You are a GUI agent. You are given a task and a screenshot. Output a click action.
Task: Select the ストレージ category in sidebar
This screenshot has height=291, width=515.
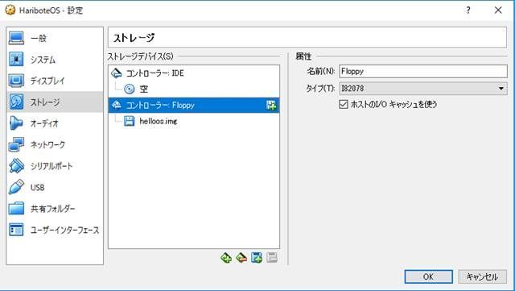pos(55,102)
